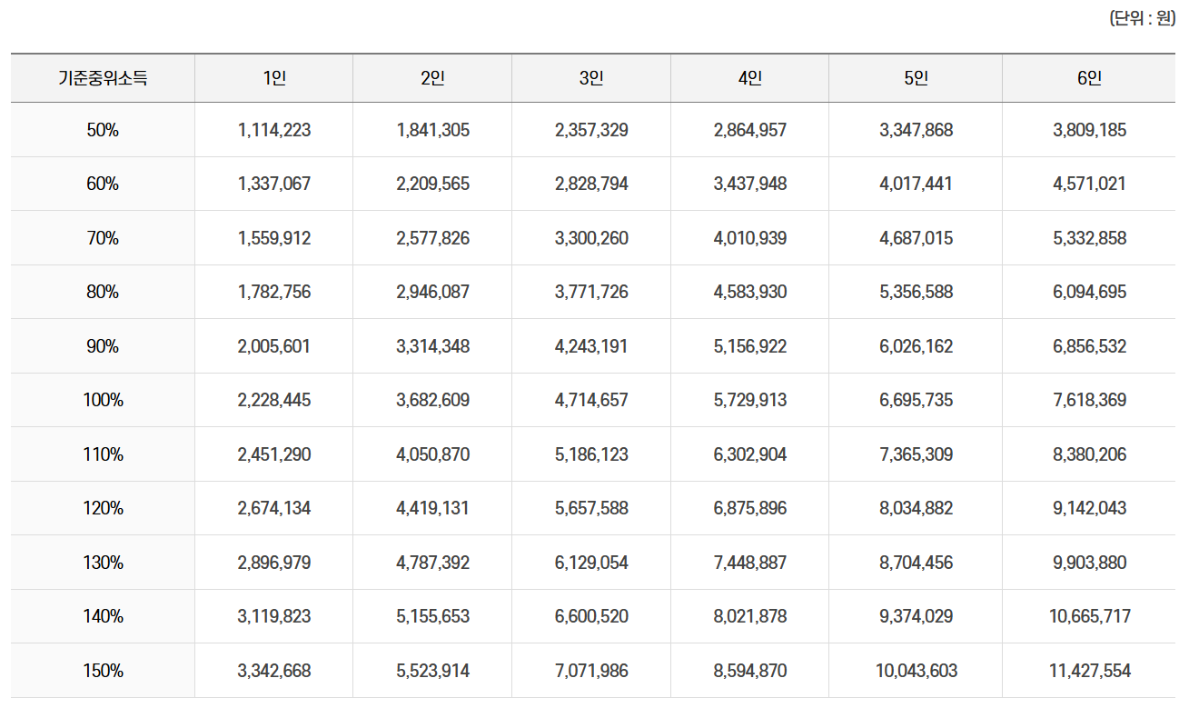Click the cell value 8,034,882
Image resolution: width=1189 pixels, height=708 pixels.
pyautogui.click(x=916, y=508)
